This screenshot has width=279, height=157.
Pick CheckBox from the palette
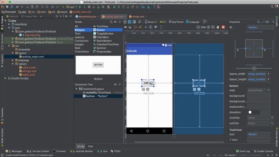click(x=101, y=37)
